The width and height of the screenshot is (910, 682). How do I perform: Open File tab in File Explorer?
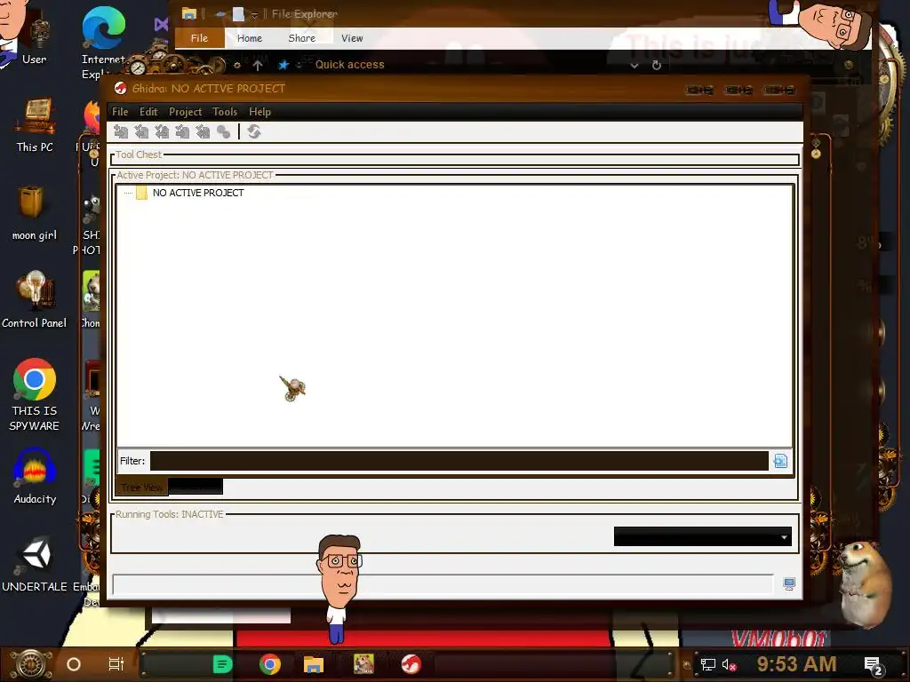pos(200,38)
